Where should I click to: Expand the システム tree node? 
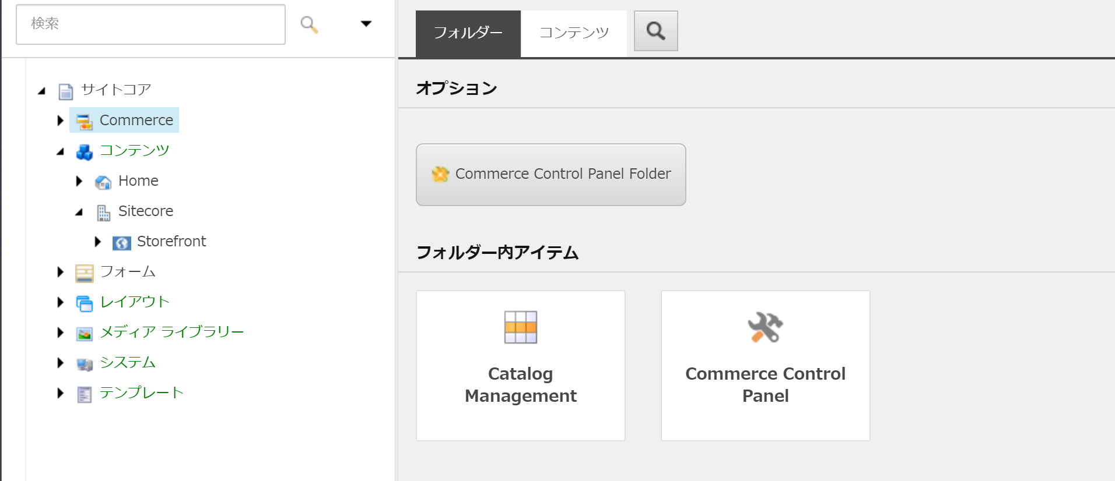pyautogui.click(x=61, y=363)
